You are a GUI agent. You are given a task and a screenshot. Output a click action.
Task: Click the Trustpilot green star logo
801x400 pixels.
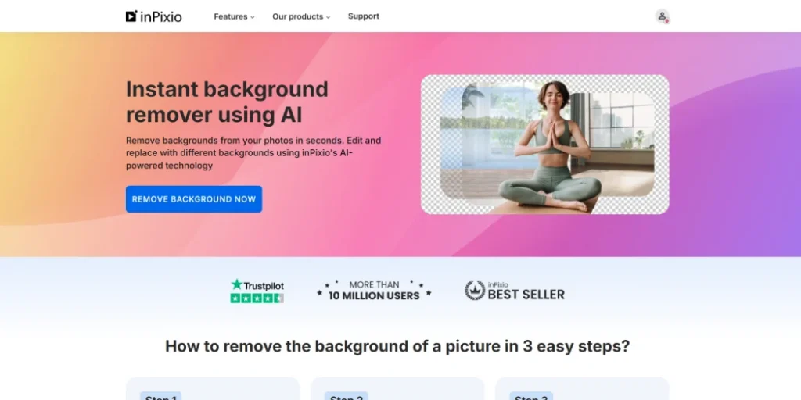point(236,284)
